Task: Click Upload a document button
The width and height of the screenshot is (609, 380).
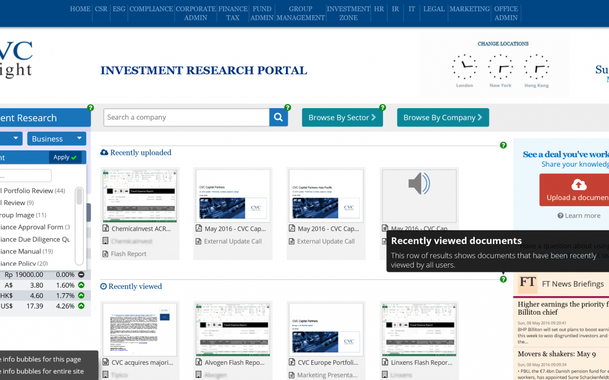Action: tap(574, 190)
